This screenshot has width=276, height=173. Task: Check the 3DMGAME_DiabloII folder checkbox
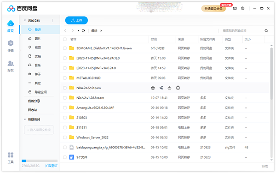coord(65,48)
